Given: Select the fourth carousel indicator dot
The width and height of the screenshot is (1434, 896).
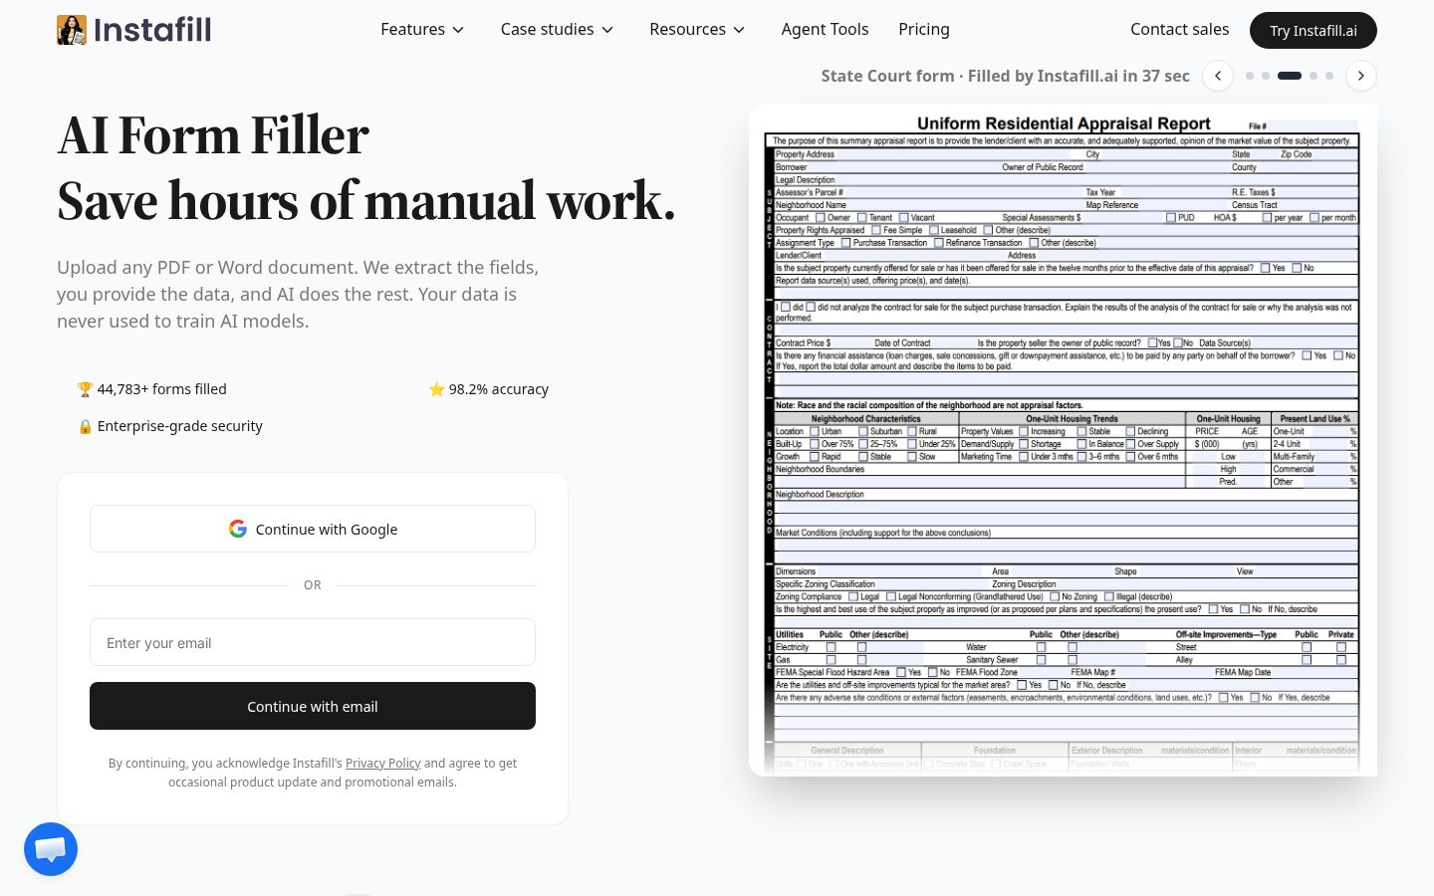Looking at the screenshot, I should coord(1314,76).
